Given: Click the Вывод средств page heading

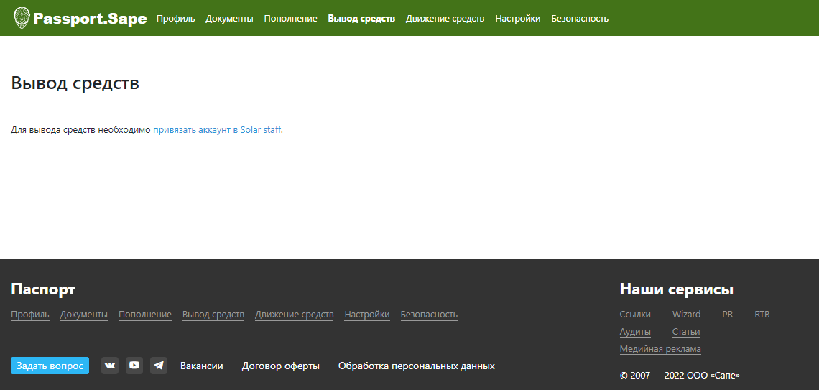Looking at the screenshot, I should click(75, 83).
